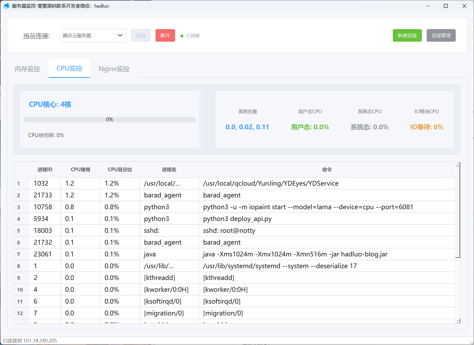The image size is (474, 345).
Task: Click the systemd --system command cell
Action: [x=327, y=266]
